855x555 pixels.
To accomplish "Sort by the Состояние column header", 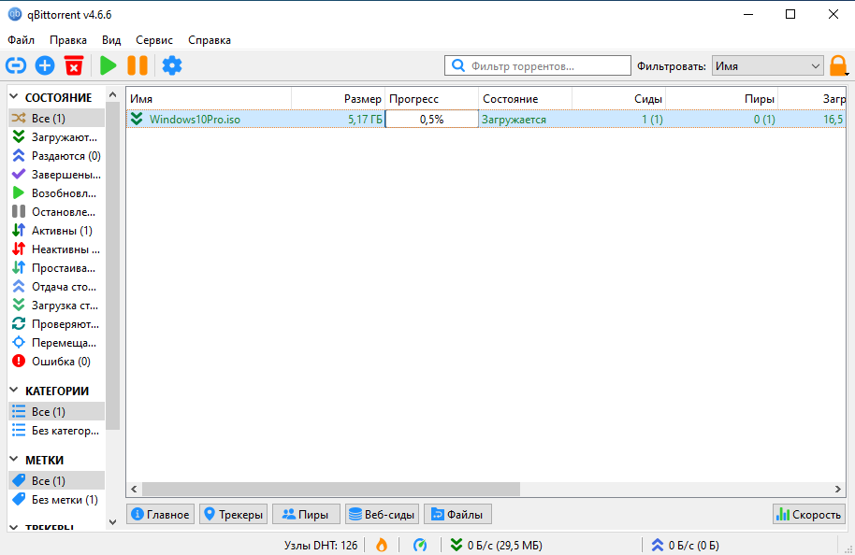I will click(525, 99).
